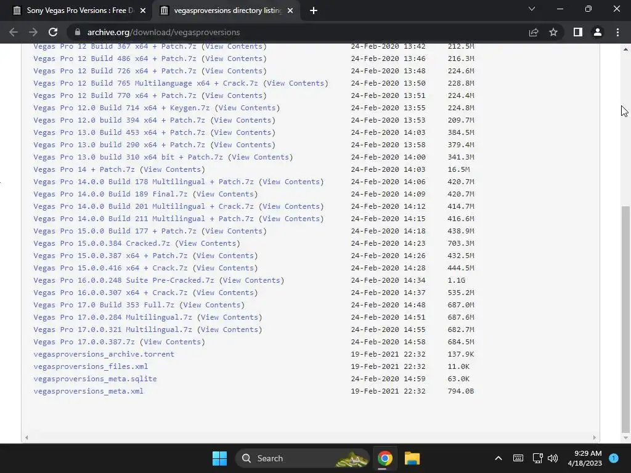Download Vegas Pro 15.0.0.384 Cracked.7z
Screen dimensions: 631x473
coord(102,243)
